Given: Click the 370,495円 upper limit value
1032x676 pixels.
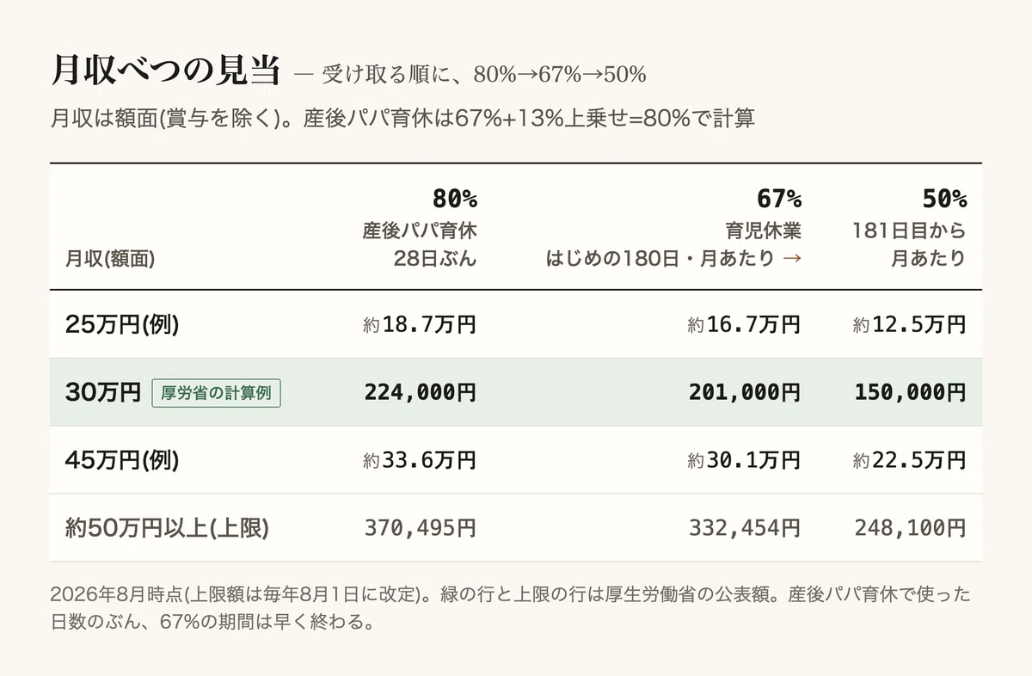Looking at the screenshot, I should (x=420, y=528).
